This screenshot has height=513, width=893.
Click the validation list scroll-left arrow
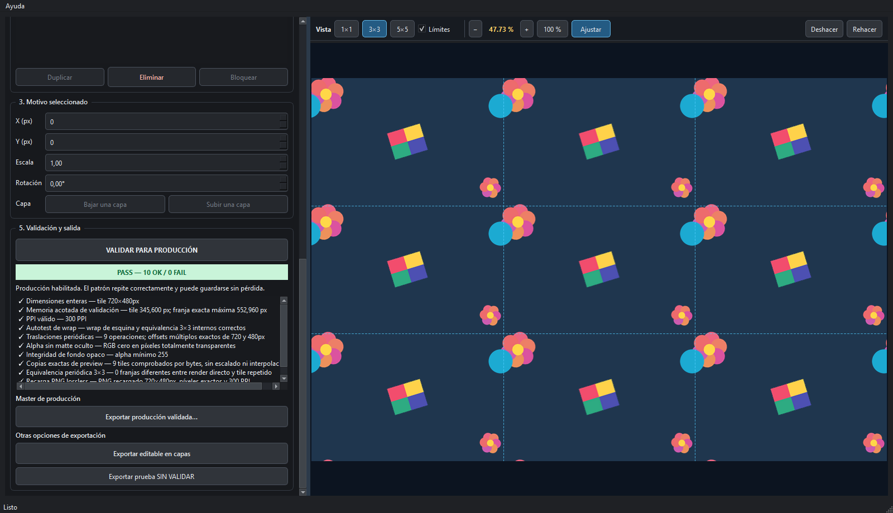click(x=21, y=386)
